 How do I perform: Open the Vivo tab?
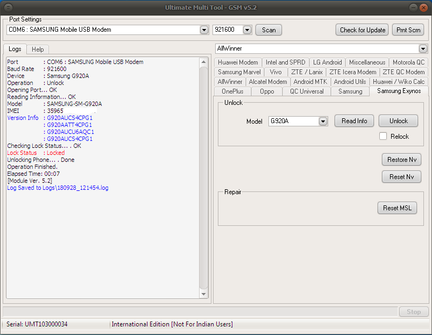pos(276,72)
